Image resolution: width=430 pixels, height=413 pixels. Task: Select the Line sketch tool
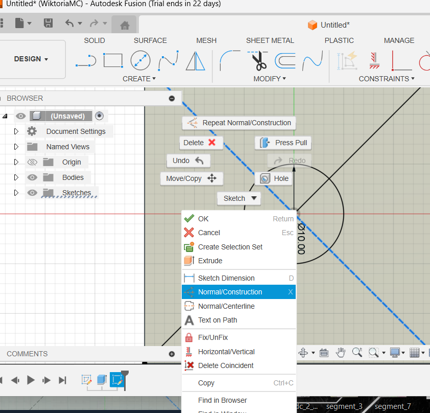(86, 61)
